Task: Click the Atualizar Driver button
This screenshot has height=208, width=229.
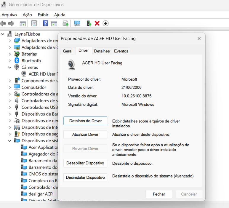Action: pyautogui.click(x=85, y=135)
